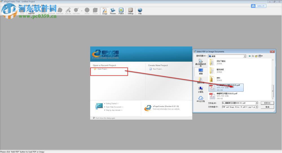Switch to Design mode in toolbar
282x153 pixels.
pos(105,11)
